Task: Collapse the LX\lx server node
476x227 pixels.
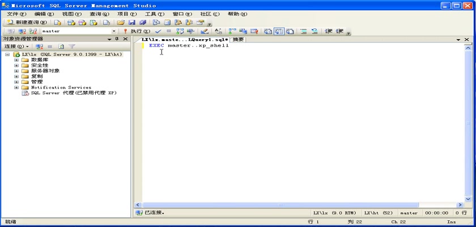Action: 7,54
